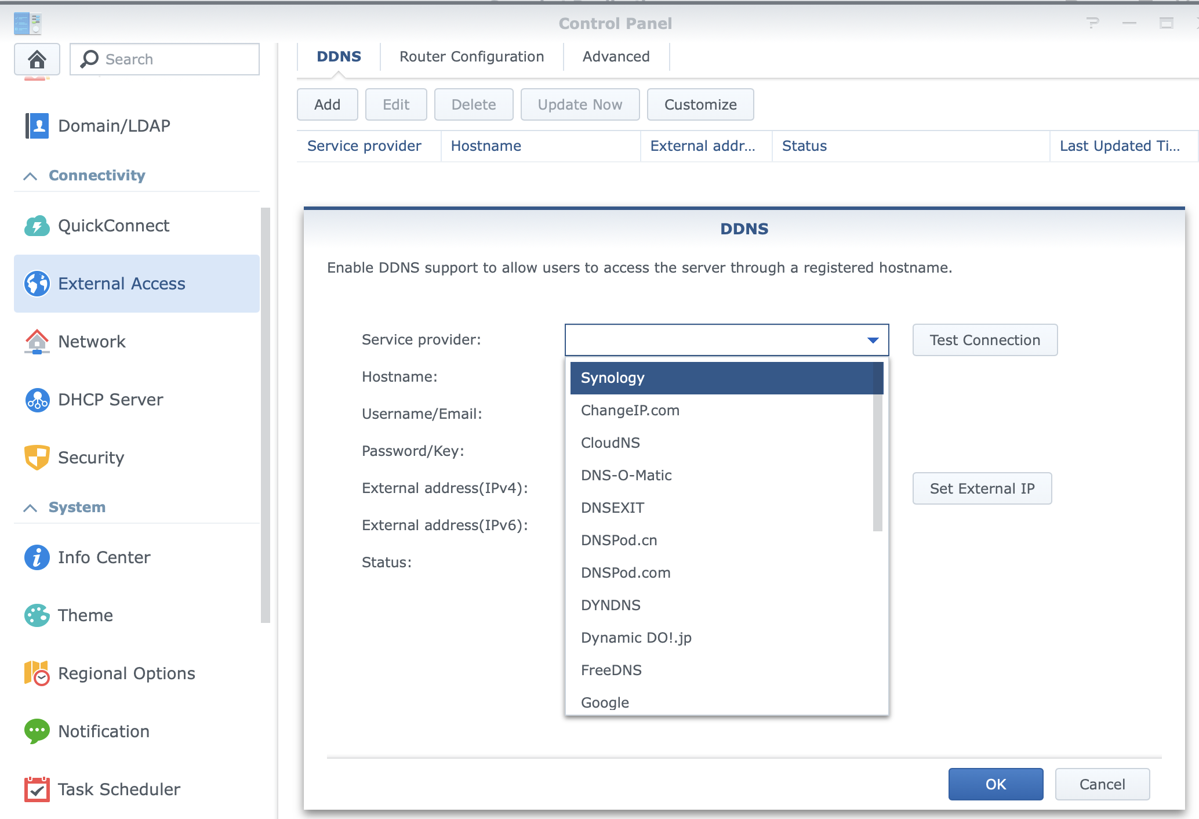
Task: Click the Delete button
Action: click(x=474, y=104)
